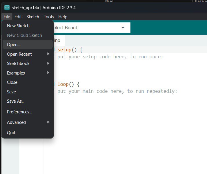
Task: Select New Cloud Sketch menu entry
Action: 28,35
